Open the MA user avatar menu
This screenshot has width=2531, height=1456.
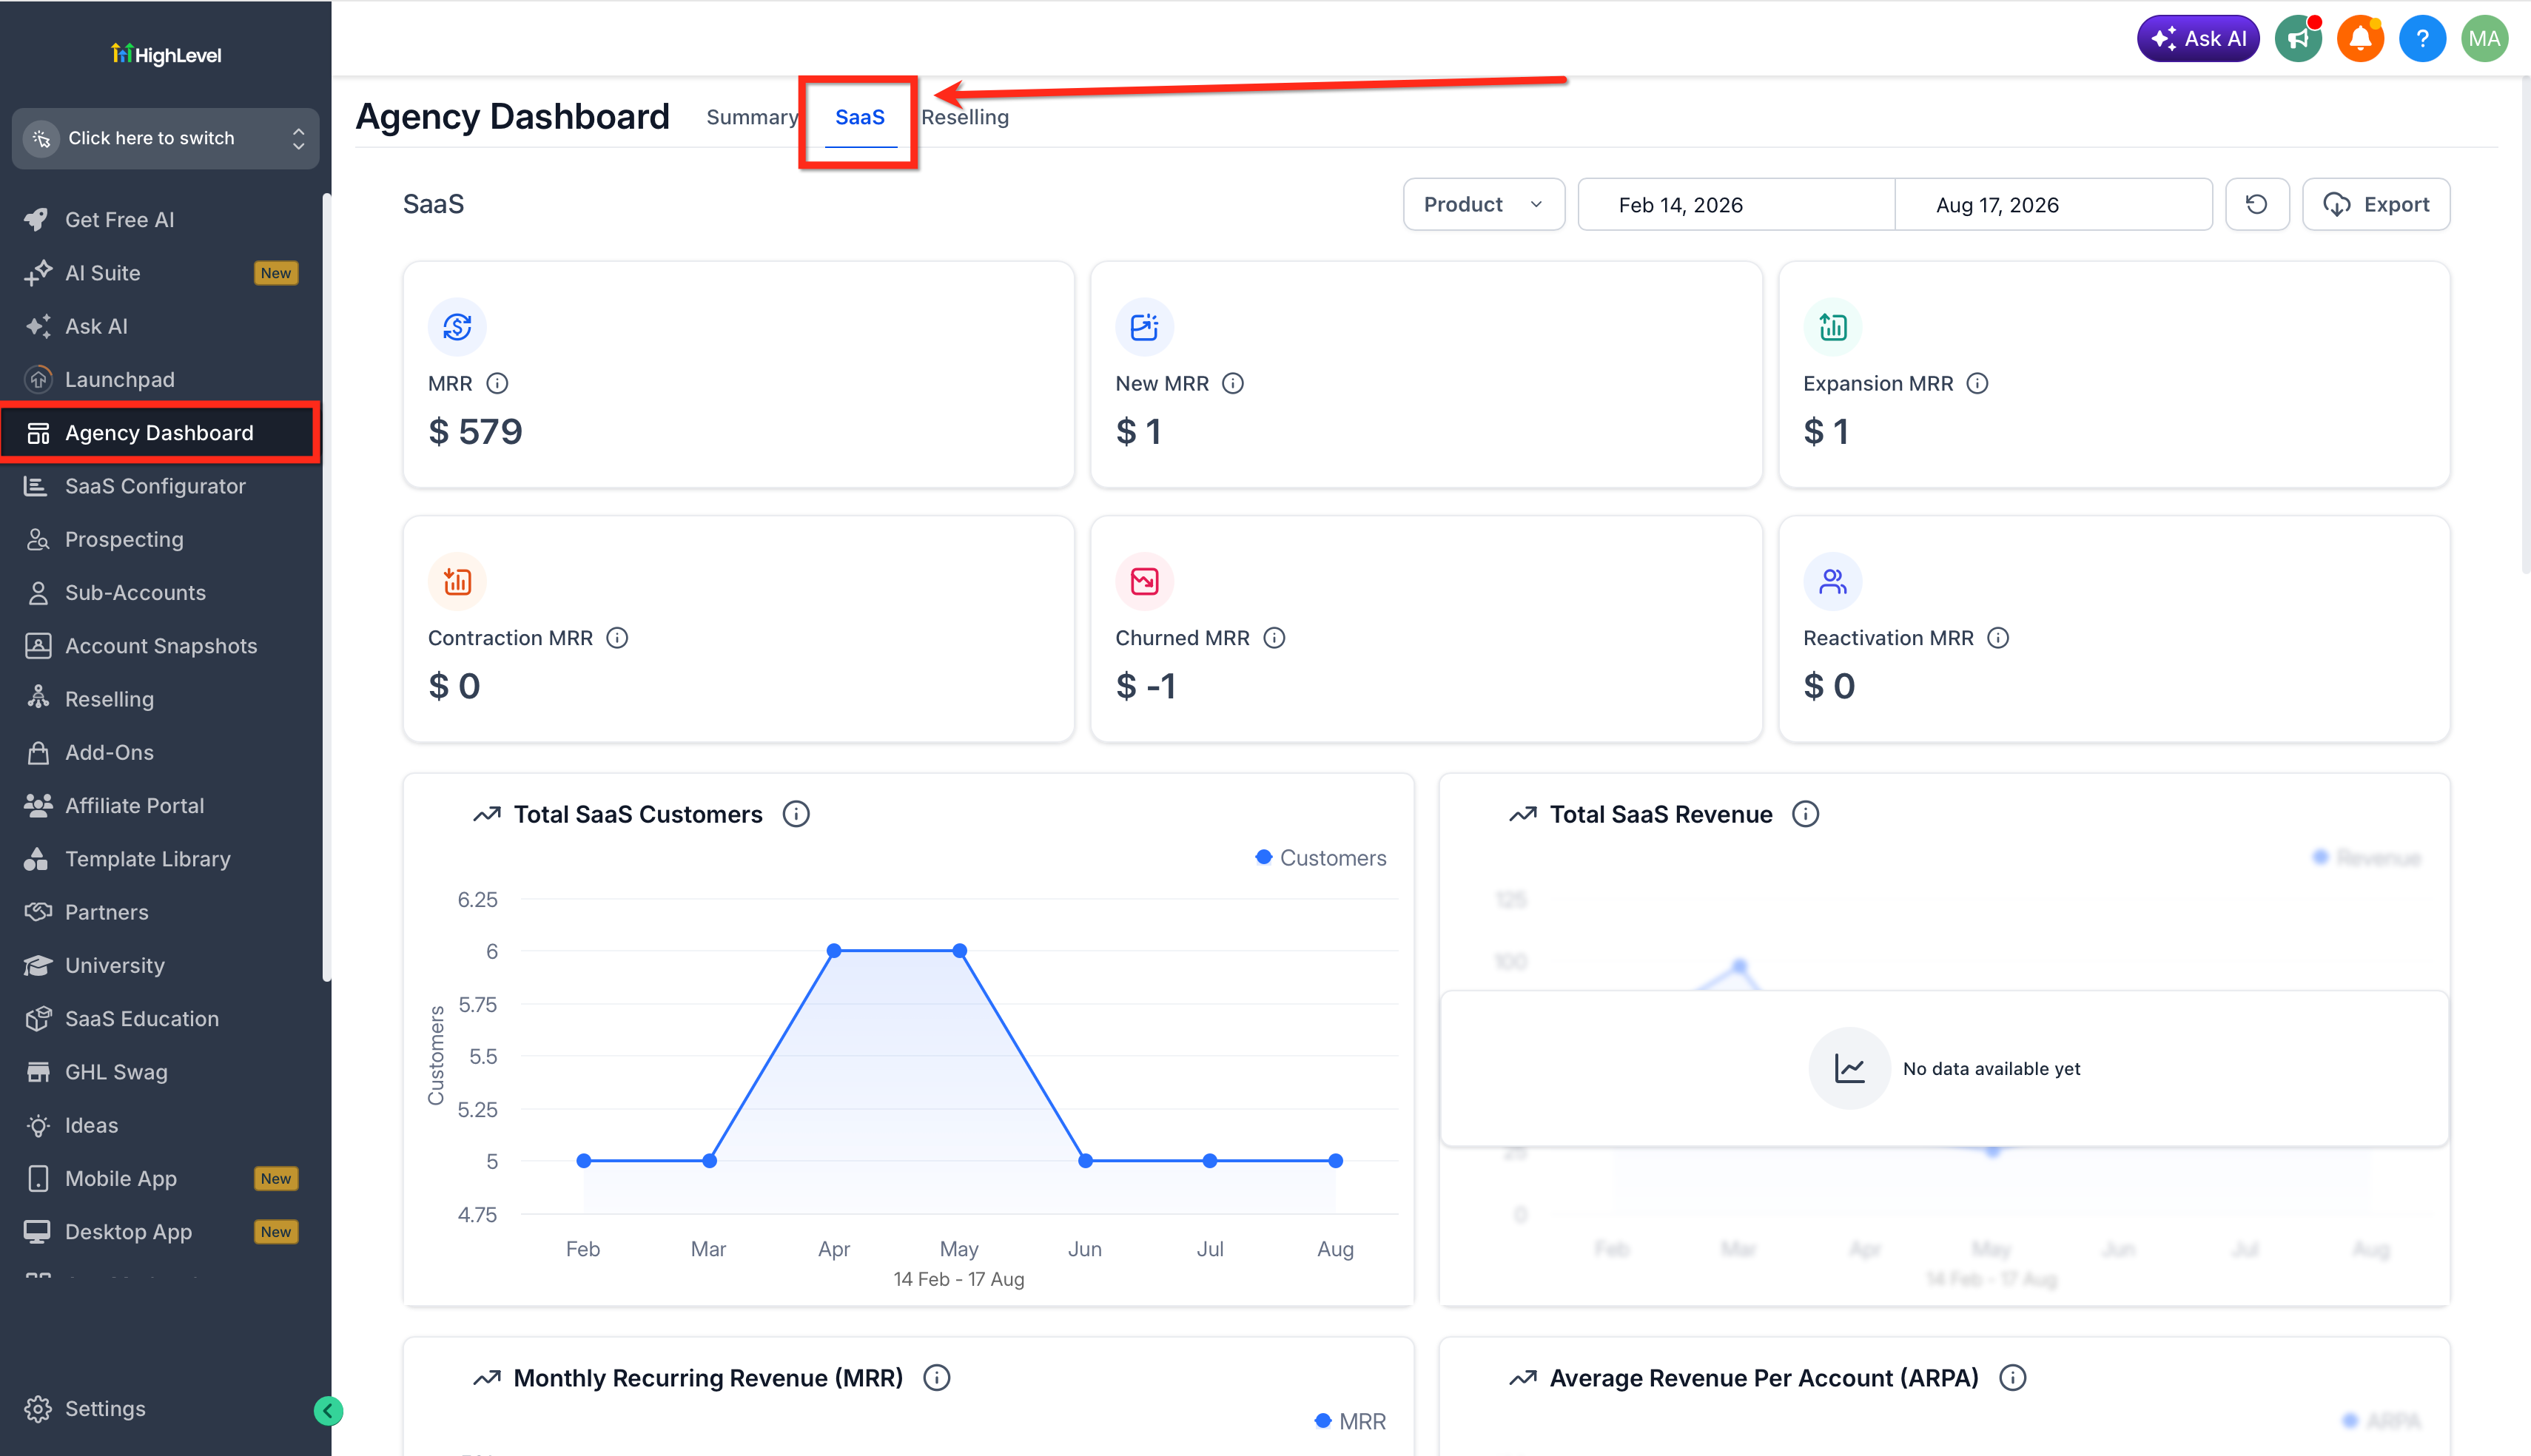(2484, 39)
